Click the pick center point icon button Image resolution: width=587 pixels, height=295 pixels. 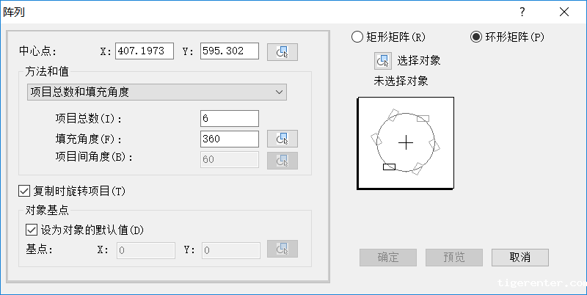tap(282, 51)
